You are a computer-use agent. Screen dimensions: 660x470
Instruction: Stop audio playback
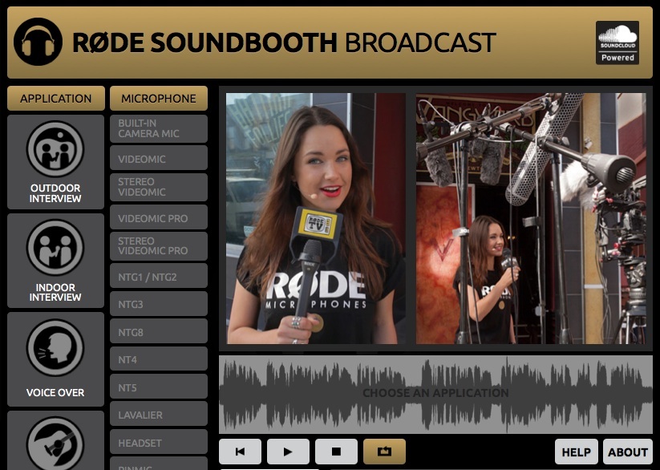[336, 452]
